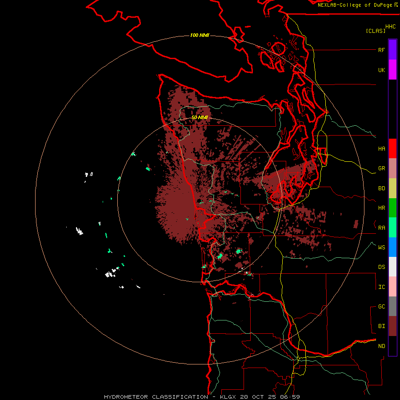This screenshot has height=400, width=400.
Task: Click the 'NEXLAB-College of DuPage' credit text
Action: [x=355, y=5]
